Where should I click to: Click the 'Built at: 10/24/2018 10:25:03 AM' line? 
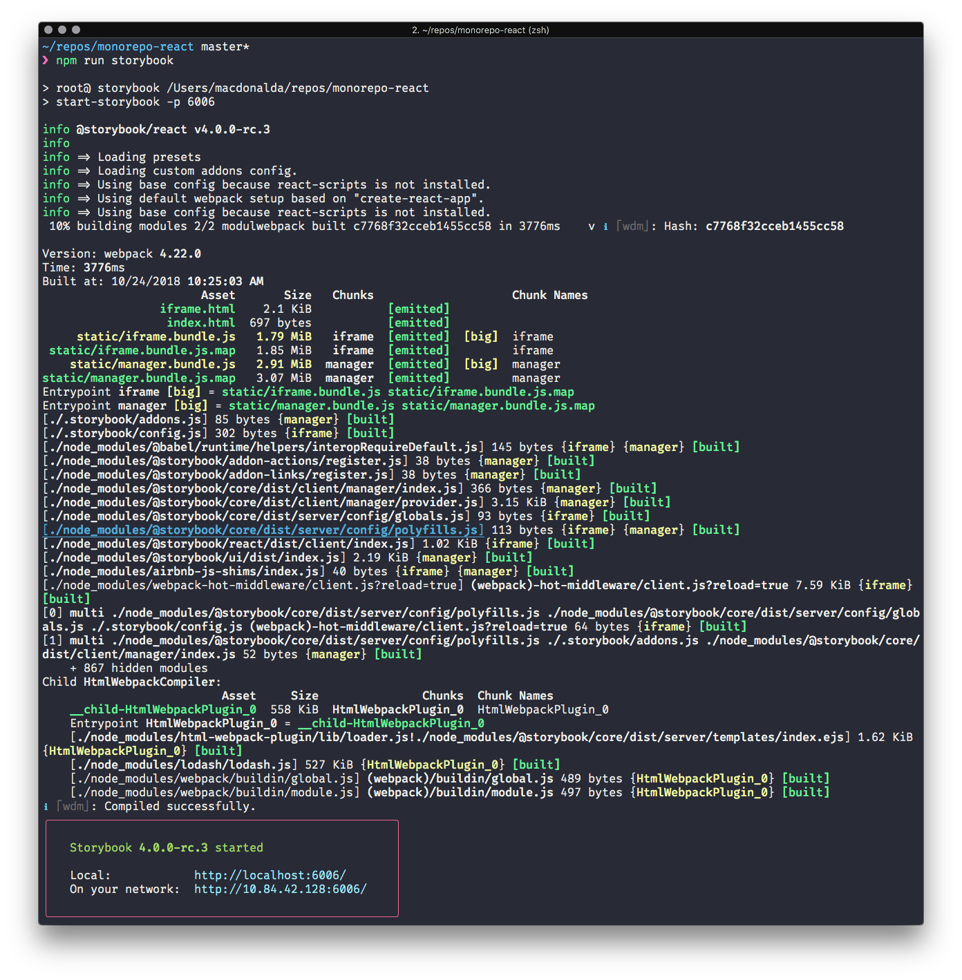pyautogui.click(x=153, y=281)
